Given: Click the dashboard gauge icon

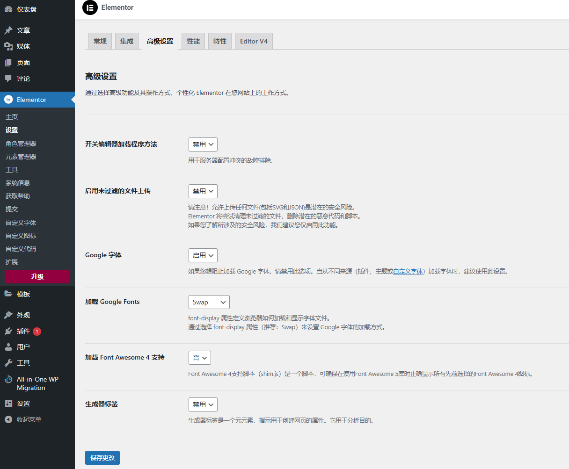Looking at the screenshot, I should 8,9.
